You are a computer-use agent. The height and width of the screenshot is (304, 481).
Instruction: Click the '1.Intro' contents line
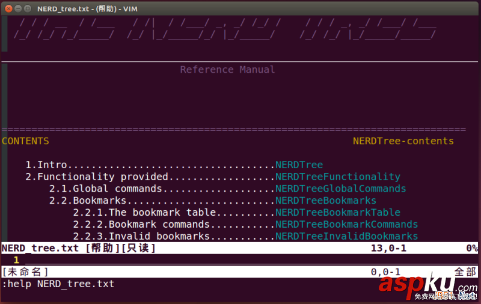pos(46,165)
